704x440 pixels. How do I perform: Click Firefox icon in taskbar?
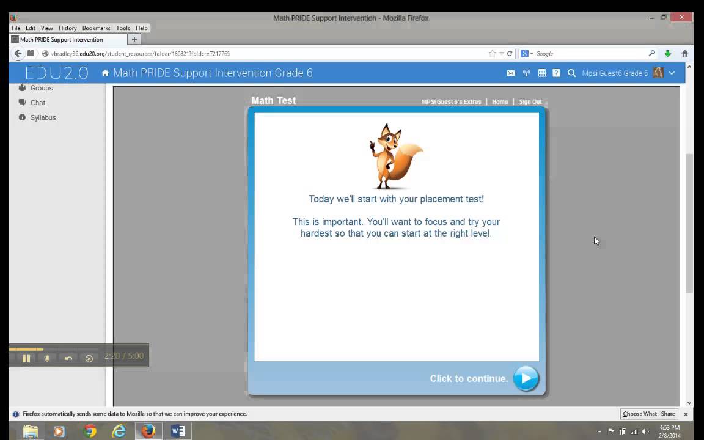pyautogui.click(x=148, y=431)
